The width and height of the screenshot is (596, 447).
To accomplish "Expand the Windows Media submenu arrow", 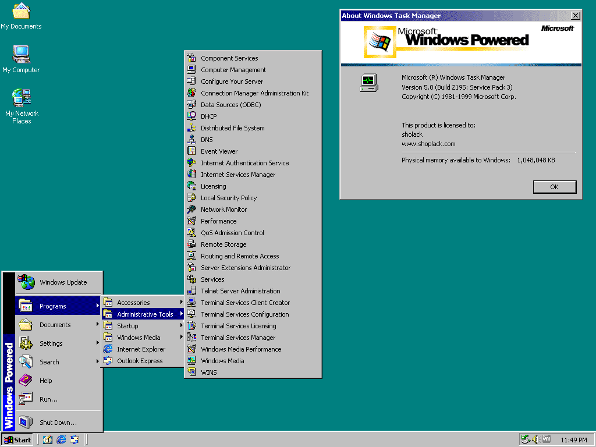I will click(x=182, y=337).
